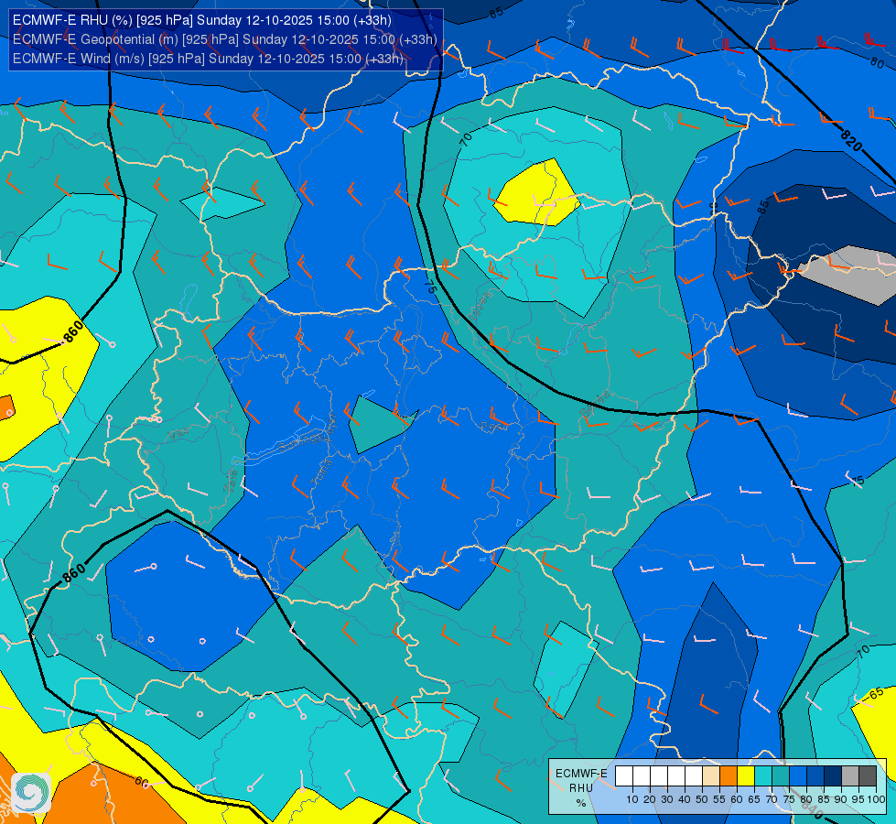Pick the beige 50–55% legend swatch
The image size is (896, 824).
711,776
